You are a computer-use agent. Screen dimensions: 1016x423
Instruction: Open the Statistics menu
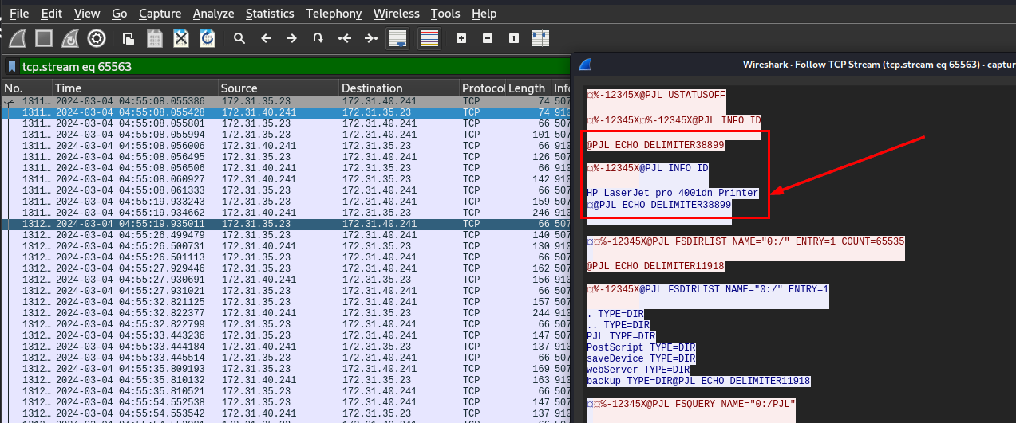pyautogui.click(x=269, y=14)
